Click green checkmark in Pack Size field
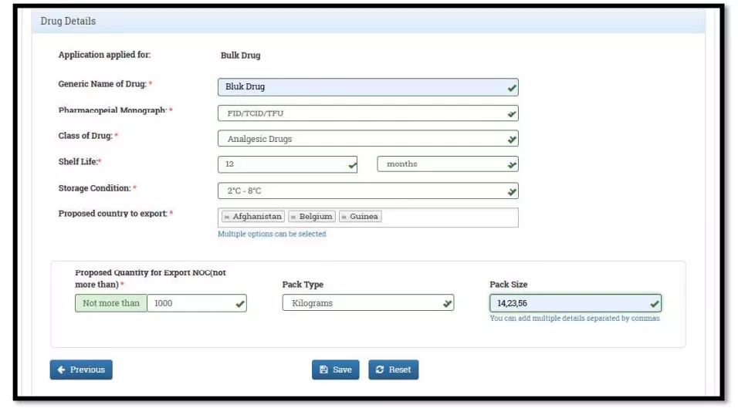Image resolution: width=738 pixels, height=415 pixels. tap(654, 304)
